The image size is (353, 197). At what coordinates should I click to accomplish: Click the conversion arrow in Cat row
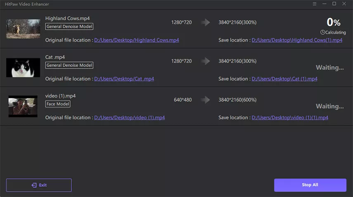click(205, 61)
